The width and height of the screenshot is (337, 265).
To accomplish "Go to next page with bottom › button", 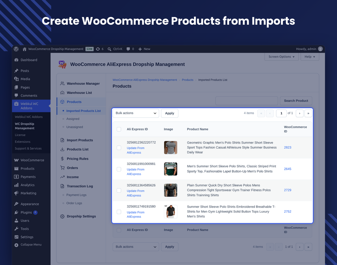I will click(300, 247).
